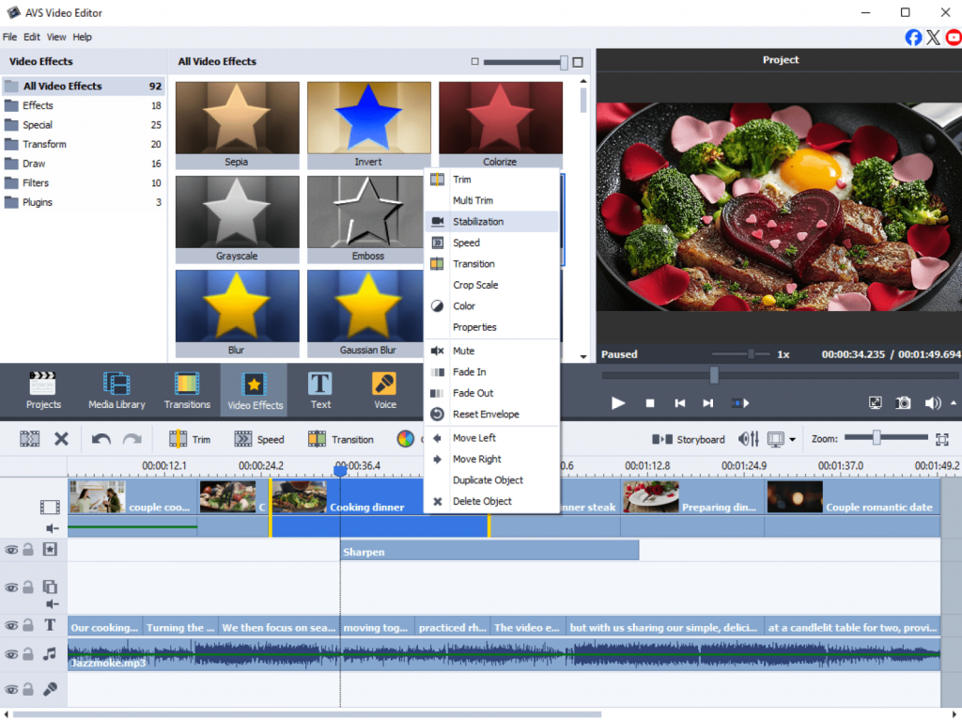Delete selection with the X toolbar icon
The width and height of the screenshot is (962, 721).
[61, 439]
